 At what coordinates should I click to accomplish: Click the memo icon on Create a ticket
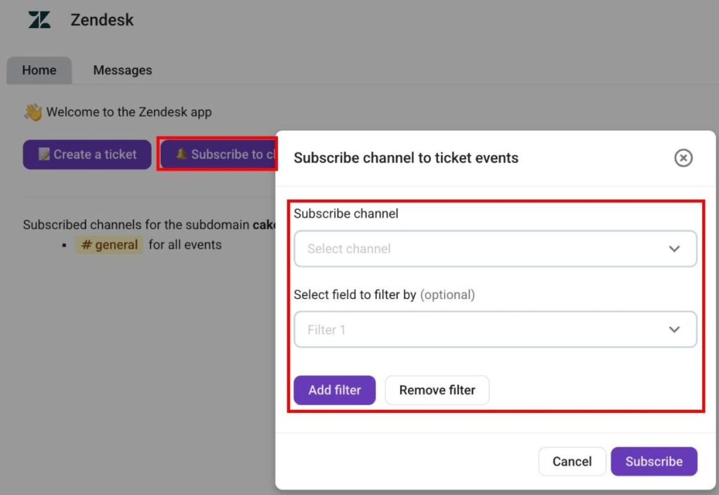(44, 154)
